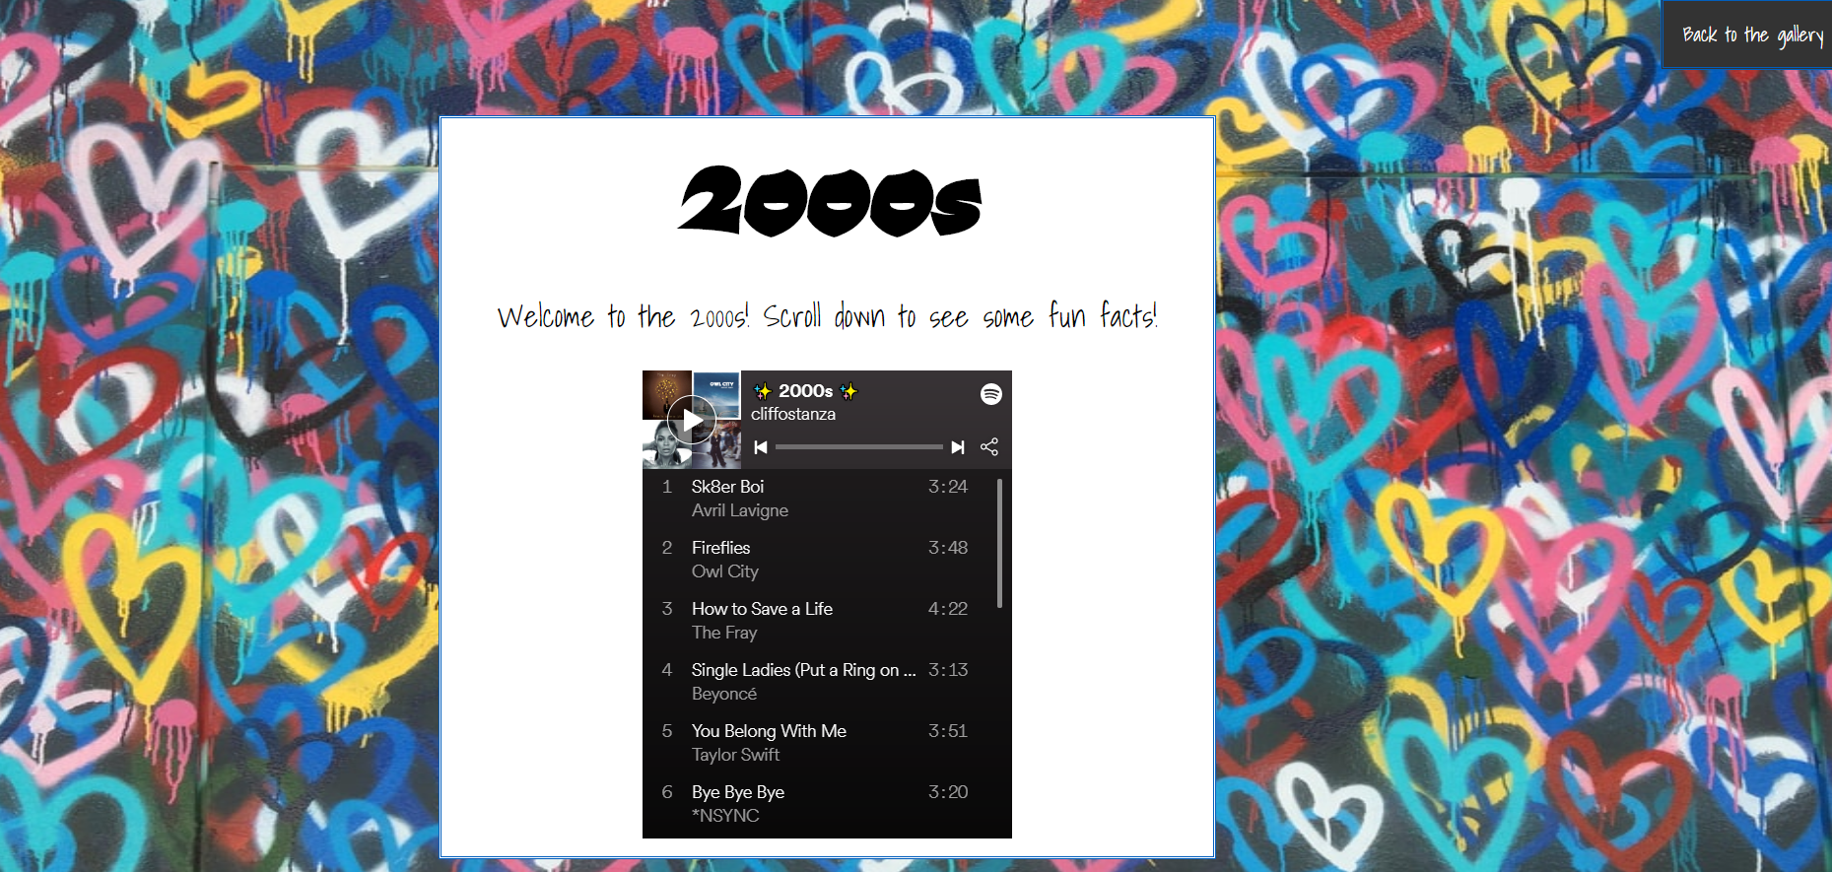
Task: Click the Taylor Swift artist name
Action: click(735, 755)
